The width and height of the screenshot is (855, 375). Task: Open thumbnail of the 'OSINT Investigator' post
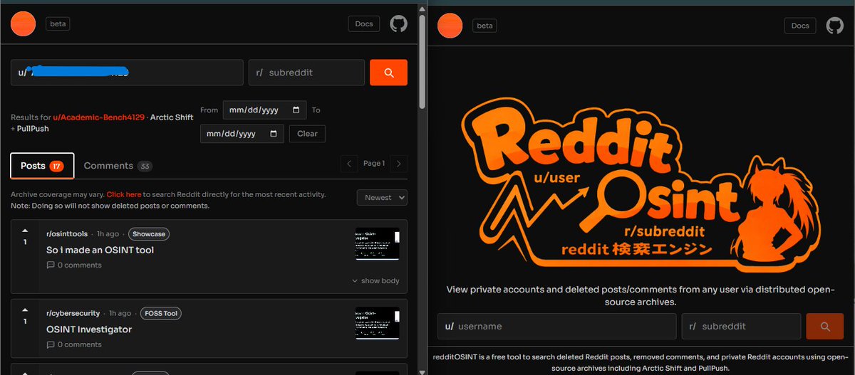click(378, 324)
